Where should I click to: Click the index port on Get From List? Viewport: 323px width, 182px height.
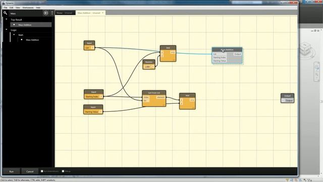[x=146, y=97]
